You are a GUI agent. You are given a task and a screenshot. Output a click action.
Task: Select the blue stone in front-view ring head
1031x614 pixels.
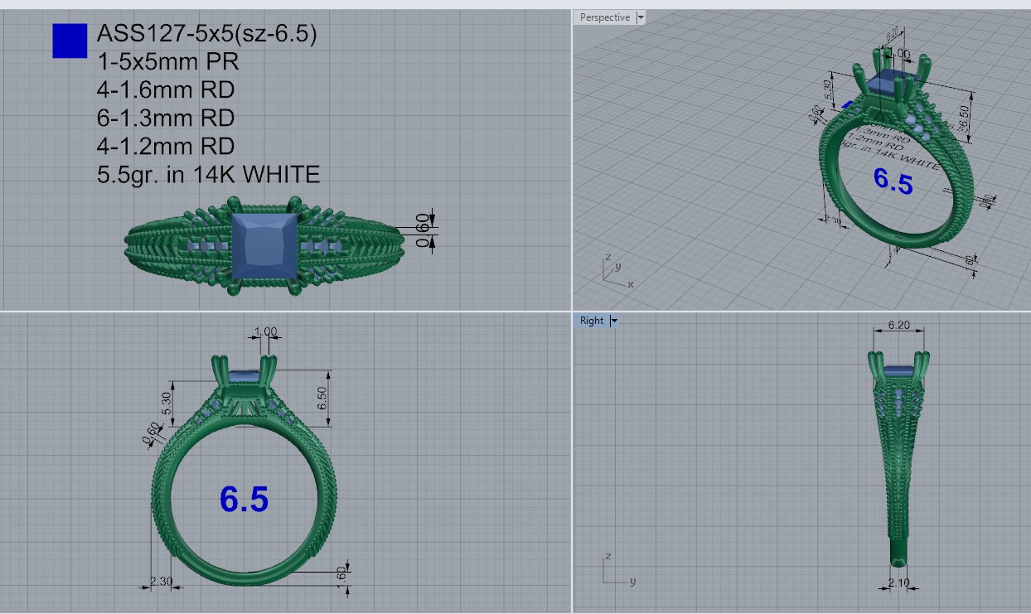[x=244, y=377]
